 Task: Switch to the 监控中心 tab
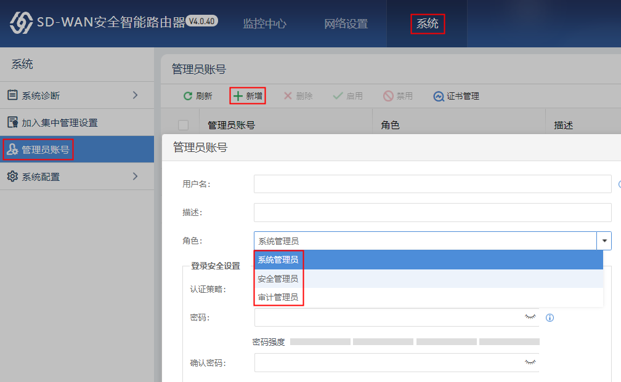264,24
